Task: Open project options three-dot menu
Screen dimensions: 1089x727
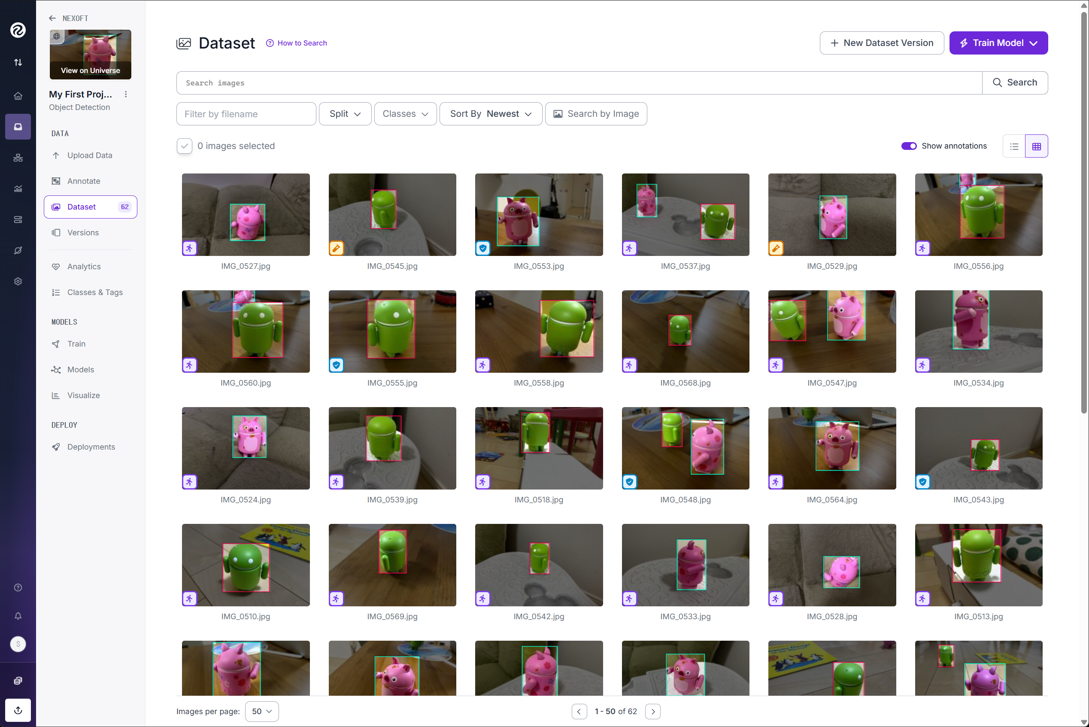Action: pyautogui.click(x=126, y=94)
